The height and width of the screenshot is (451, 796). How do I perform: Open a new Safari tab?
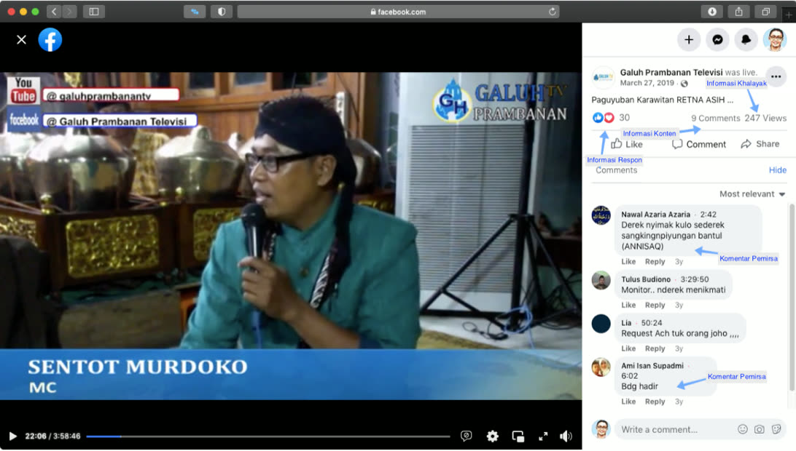click(789, 15)
